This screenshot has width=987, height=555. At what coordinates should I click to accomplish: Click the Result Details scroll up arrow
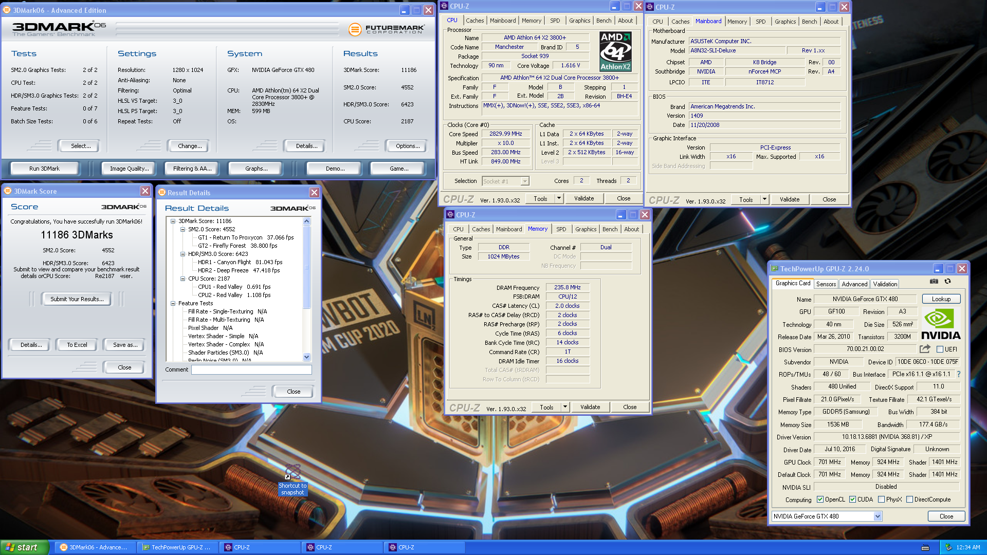(307, 221)
